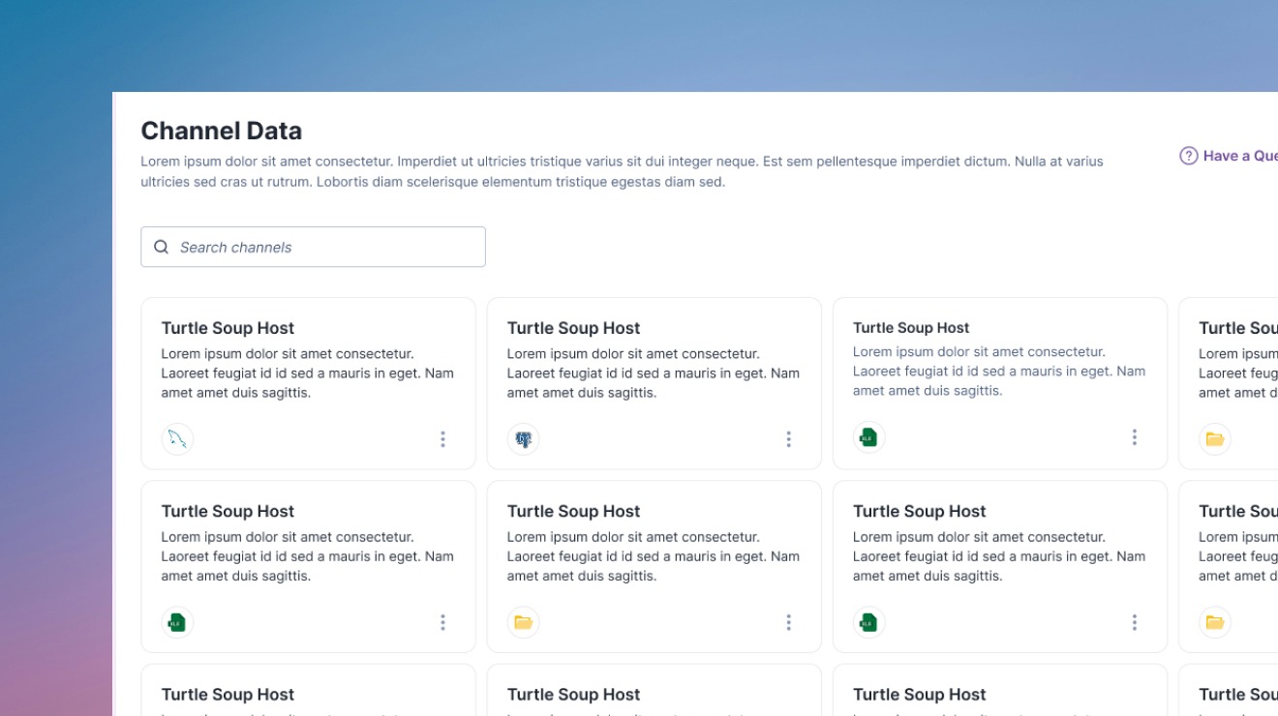Open the first Turtle Soup Host card title
This screenshot has height=716, width=1278.
click(x=228, y=328)
